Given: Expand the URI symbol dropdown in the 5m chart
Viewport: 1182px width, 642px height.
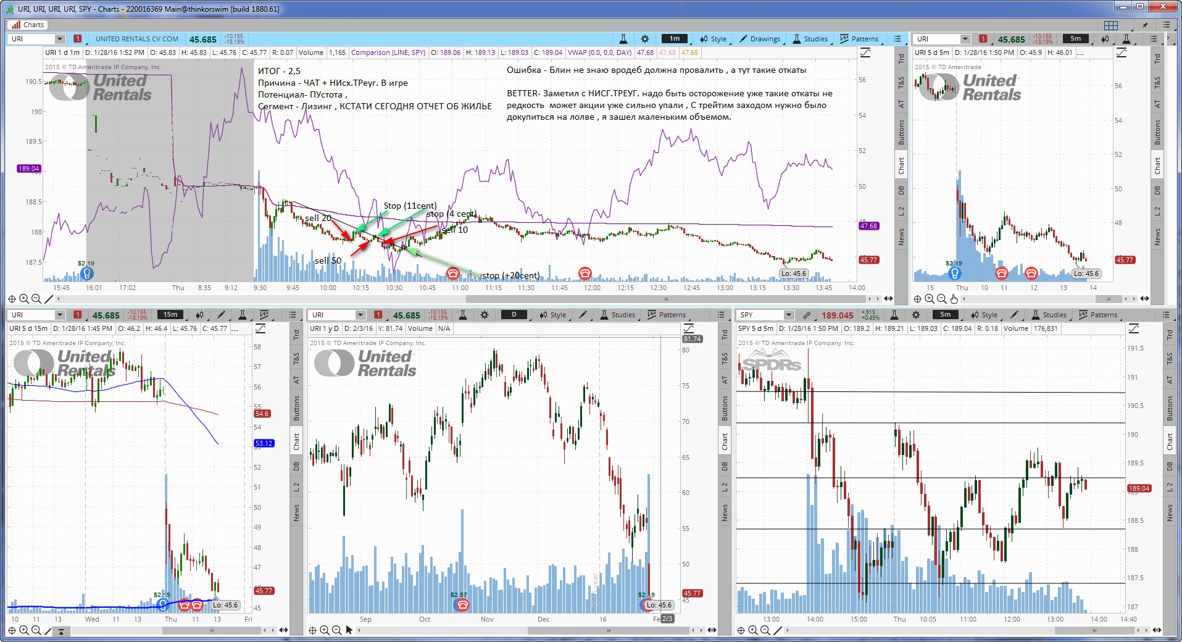Looking at the screenshot, I should coord(966,39).
